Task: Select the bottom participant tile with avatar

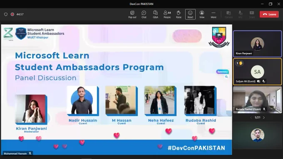Action: [257, 135]
